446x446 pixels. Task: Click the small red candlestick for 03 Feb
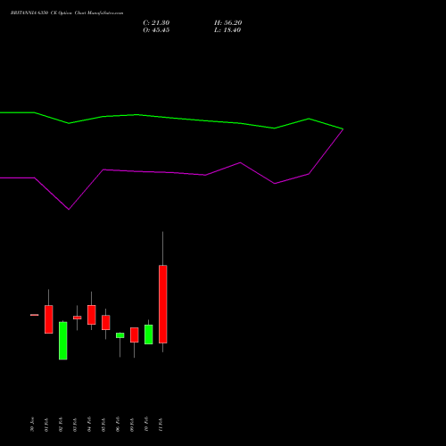point(78,318)
